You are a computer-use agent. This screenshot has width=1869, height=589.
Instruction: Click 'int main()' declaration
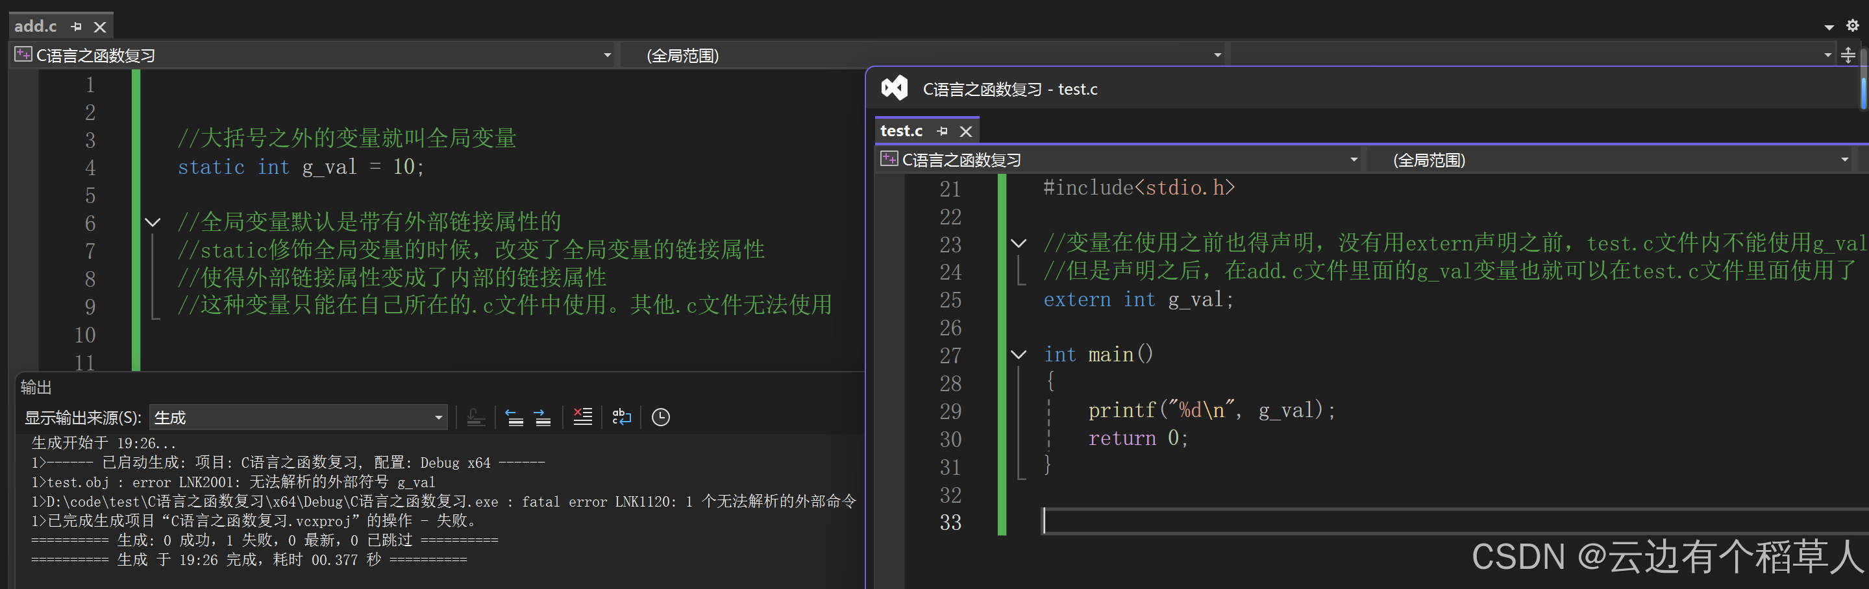[x=1098, y=355]
